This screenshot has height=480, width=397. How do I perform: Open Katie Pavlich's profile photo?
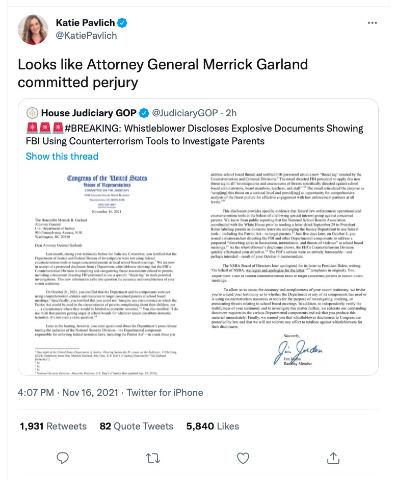[x=34, y=29]
